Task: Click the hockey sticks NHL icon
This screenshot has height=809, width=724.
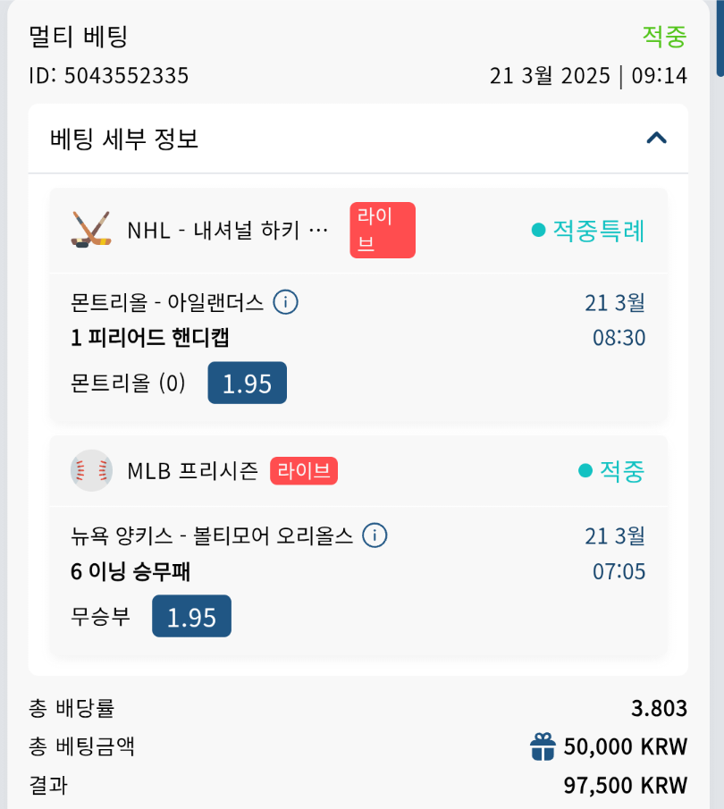Action: tap(91, 230)
